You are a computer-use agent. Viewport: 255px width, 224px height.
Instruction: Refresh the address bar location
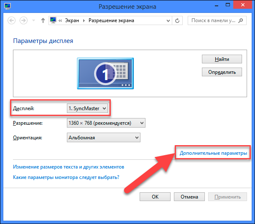178,20
